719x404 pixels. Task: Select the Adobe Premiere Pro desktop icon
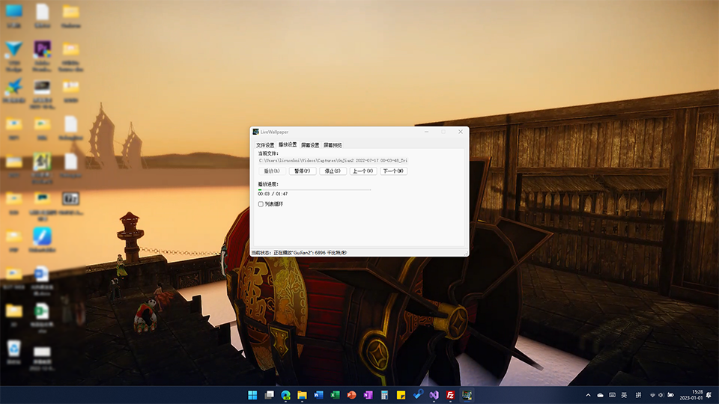coord(42,56)
